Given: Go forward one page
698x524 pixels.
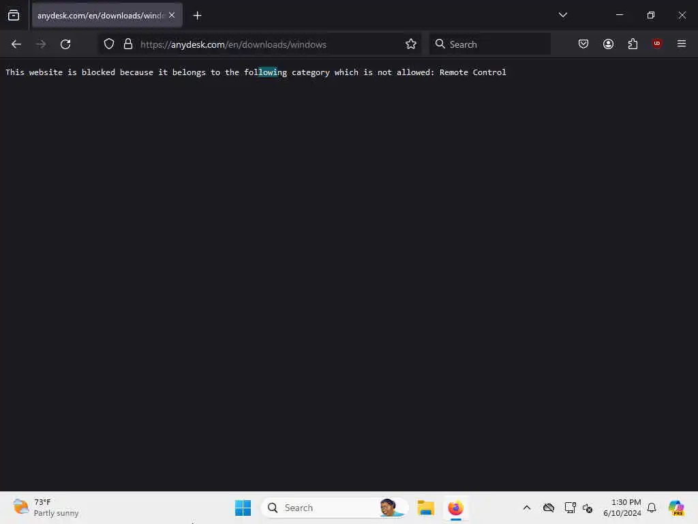Looking at the screenshot, I should point(41,44).
